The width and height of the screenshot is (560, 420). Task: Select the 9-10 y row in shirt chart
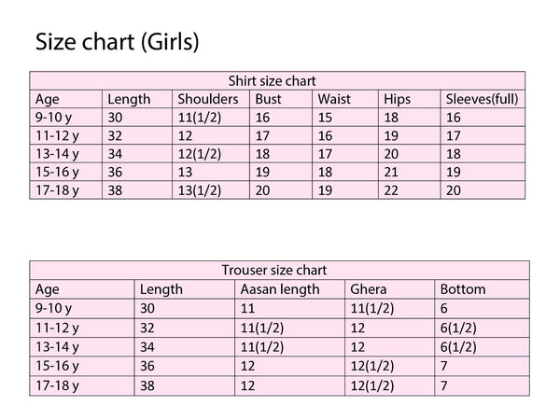click(277, 118)
